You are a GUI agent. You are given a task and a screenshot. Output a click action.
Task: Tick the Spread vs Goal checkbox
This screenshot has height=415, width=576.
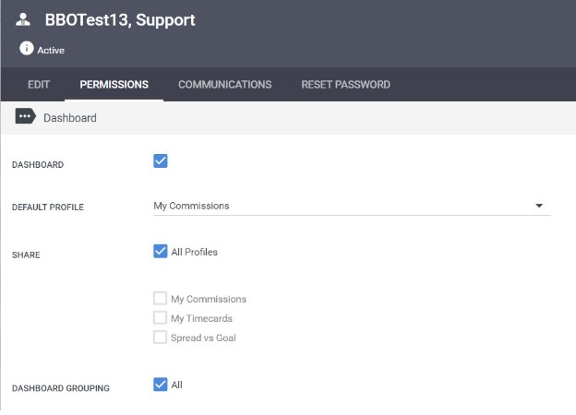[160, 337]
